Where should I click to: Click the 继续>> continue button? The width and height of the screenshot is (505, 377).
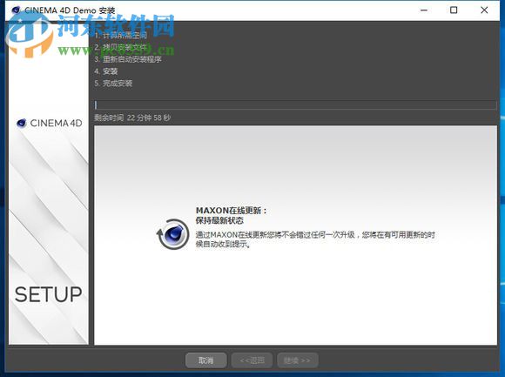[x=298, y=360]
